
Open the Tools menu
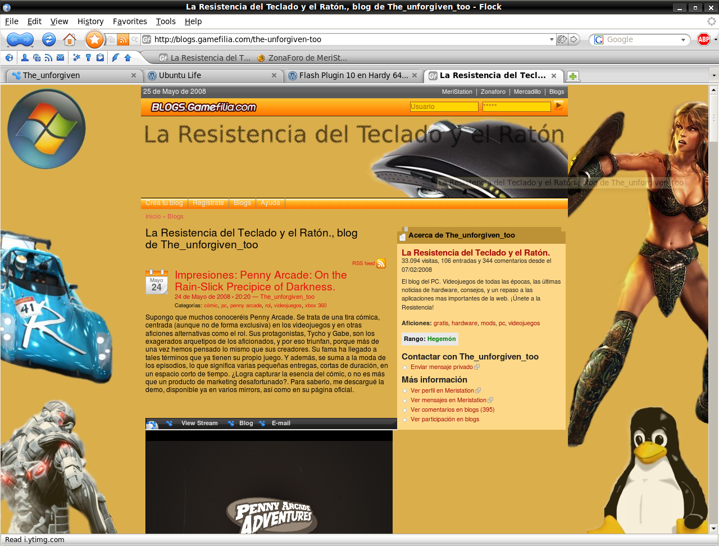pyautogui.click(x=166, y=21)
